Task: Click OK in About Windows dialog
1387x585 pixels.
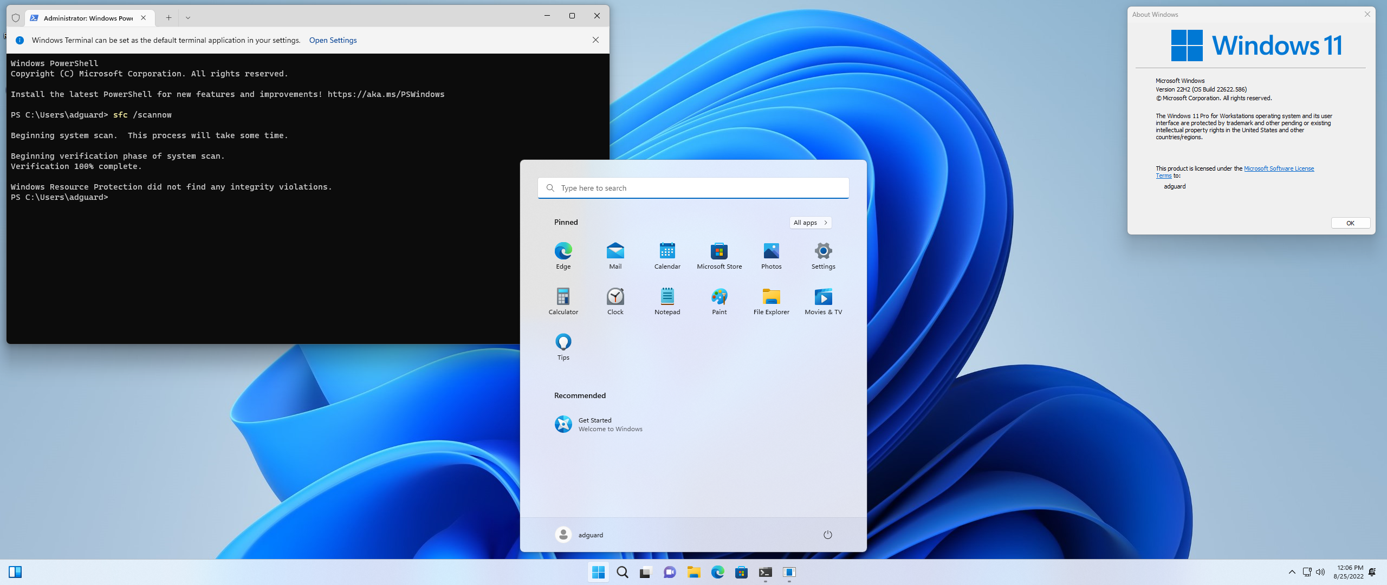Action: point(1350,223)
